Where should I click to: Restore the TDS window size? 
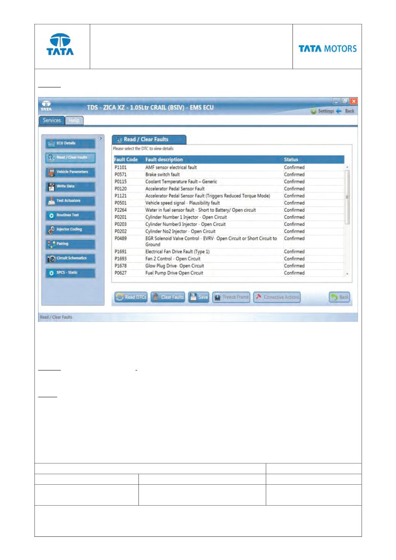click(x=345, y=101)
